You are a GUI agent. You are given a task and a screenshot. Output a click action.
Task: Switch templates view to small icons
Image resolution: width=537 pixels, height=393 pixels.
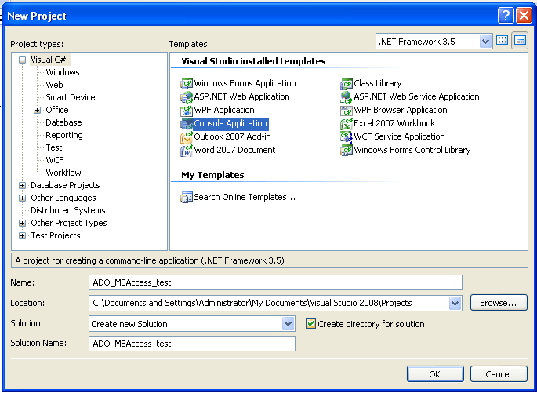click(x=519, y=40)
